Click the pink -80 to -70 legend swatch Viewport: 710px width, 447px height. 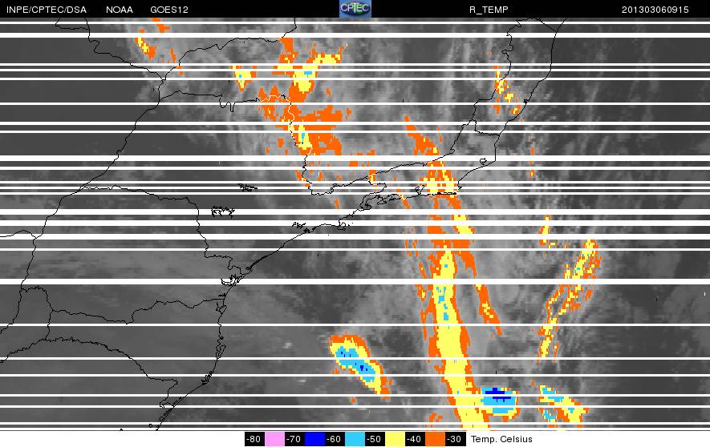(274, 439)
